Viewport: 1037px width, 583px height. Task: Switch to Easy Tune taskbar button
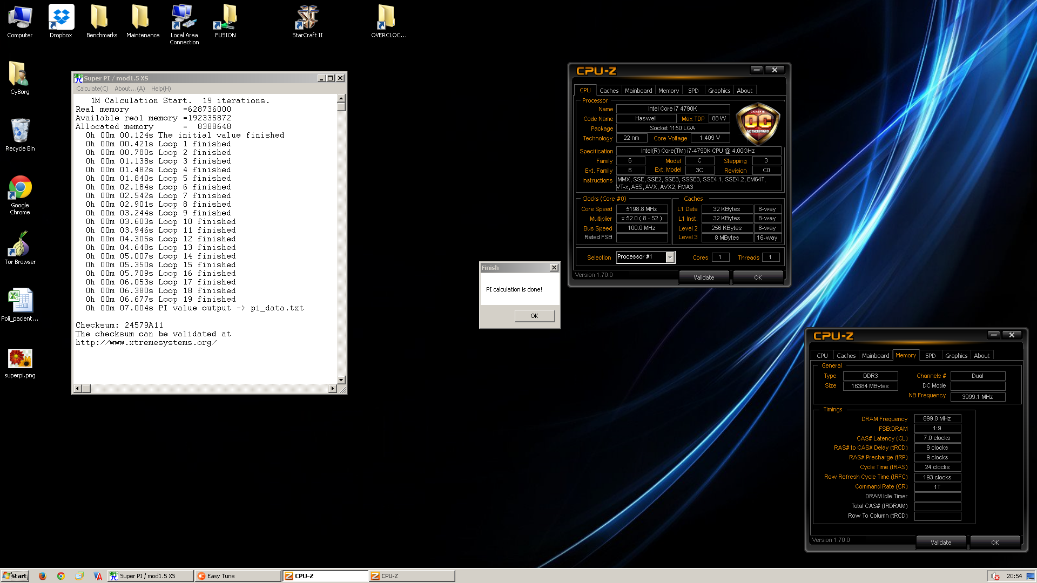pos(238,576)
